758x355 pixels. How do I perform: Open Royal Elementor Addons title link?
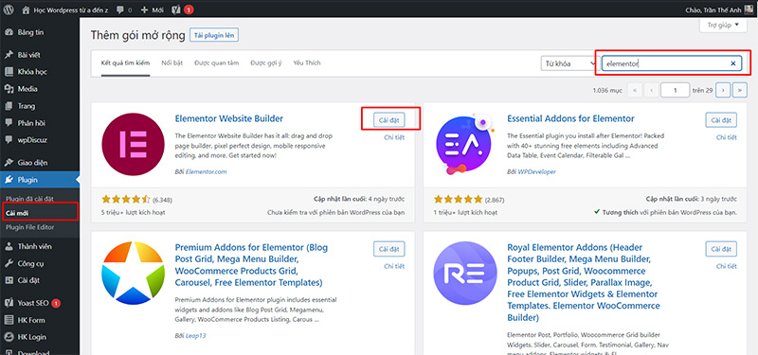583,282
